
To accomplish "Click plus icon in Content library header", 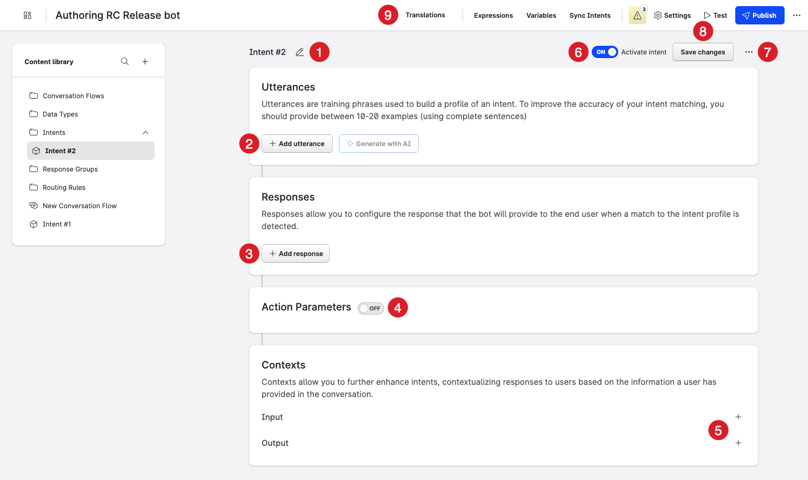I will click(145, 62).
